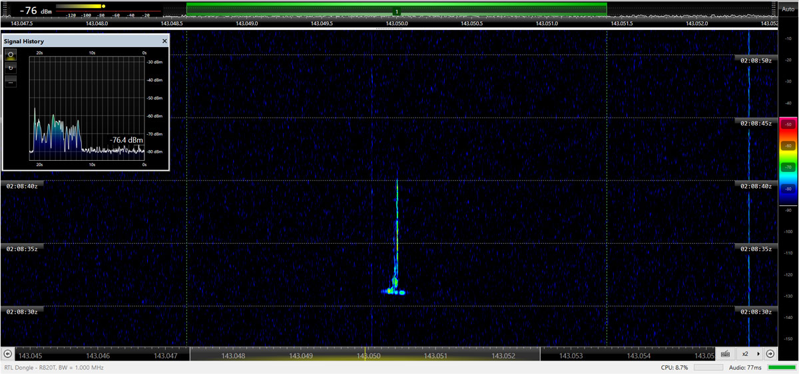Image resolution: width=799 pixels, height=374 pixels.
Task: Click the Signal History title bar
Action: tap(85, 41)
